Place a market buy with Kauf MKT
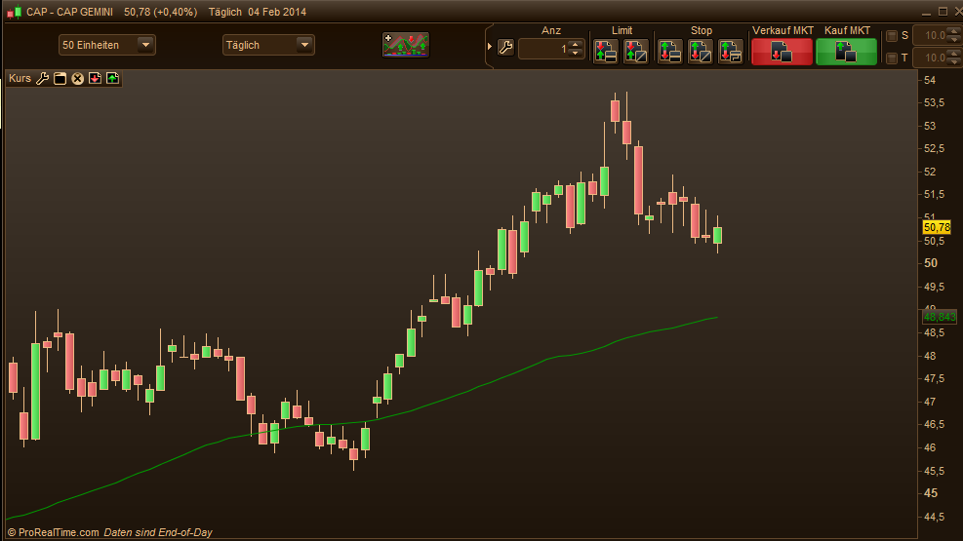 click(846, 52)
